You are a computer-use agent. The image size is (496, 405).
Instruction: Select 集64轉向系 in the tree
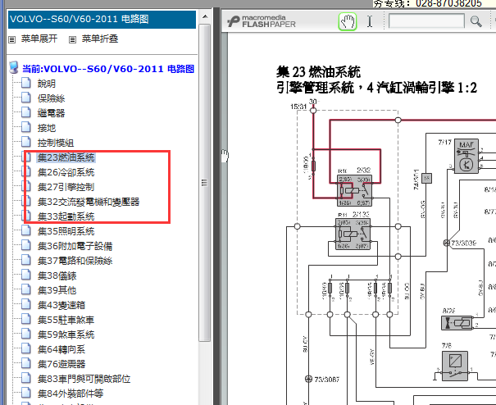[x=61, y=349]
